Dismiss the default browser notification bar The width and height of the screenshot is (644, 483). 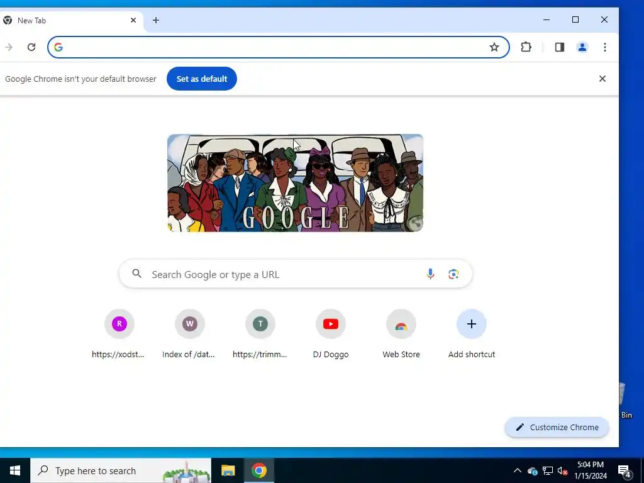602,79
